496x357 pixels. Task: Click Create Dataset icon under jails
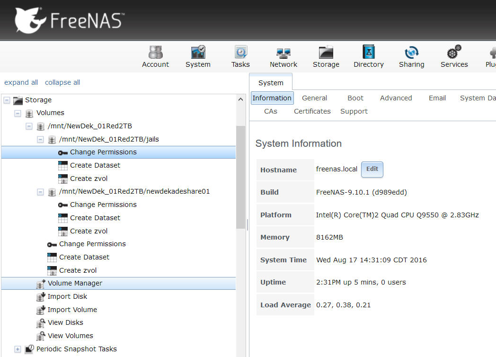pyautogui.click(x=63, y=166)
